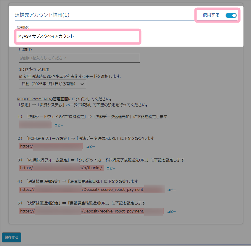The image size is (251, 246).
Task: Click the 管理名 text field
Action: [x=77, y=36]
